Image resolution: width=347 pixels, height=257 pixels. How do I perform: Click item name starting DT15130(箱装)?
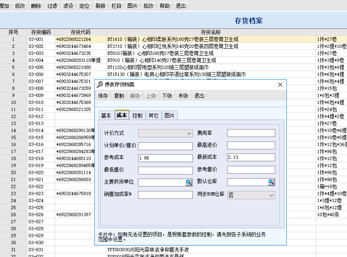pyautogui.click(x=177, y=74)
